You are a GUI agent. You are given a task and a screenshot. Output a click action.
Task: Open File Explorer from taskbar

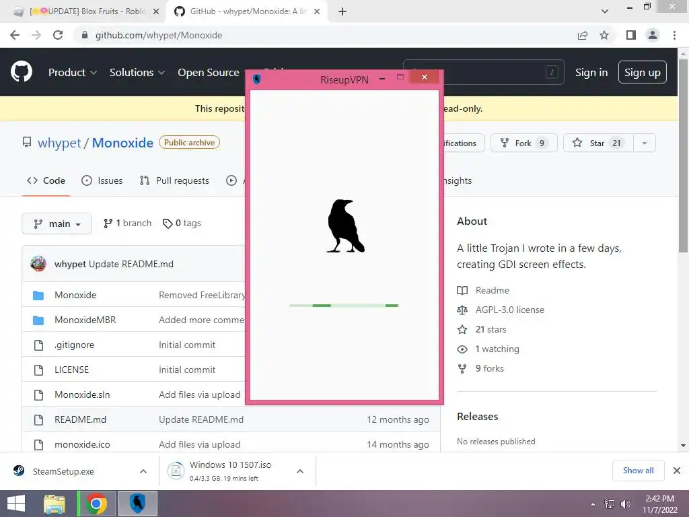[x=55, y=504]
